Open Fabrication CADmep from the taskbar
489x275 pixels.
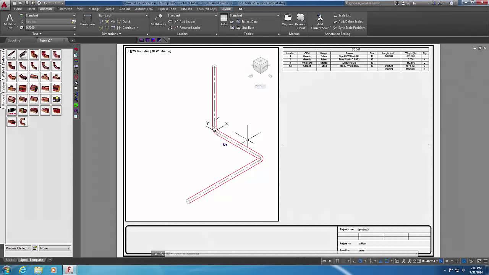point(69,270)
